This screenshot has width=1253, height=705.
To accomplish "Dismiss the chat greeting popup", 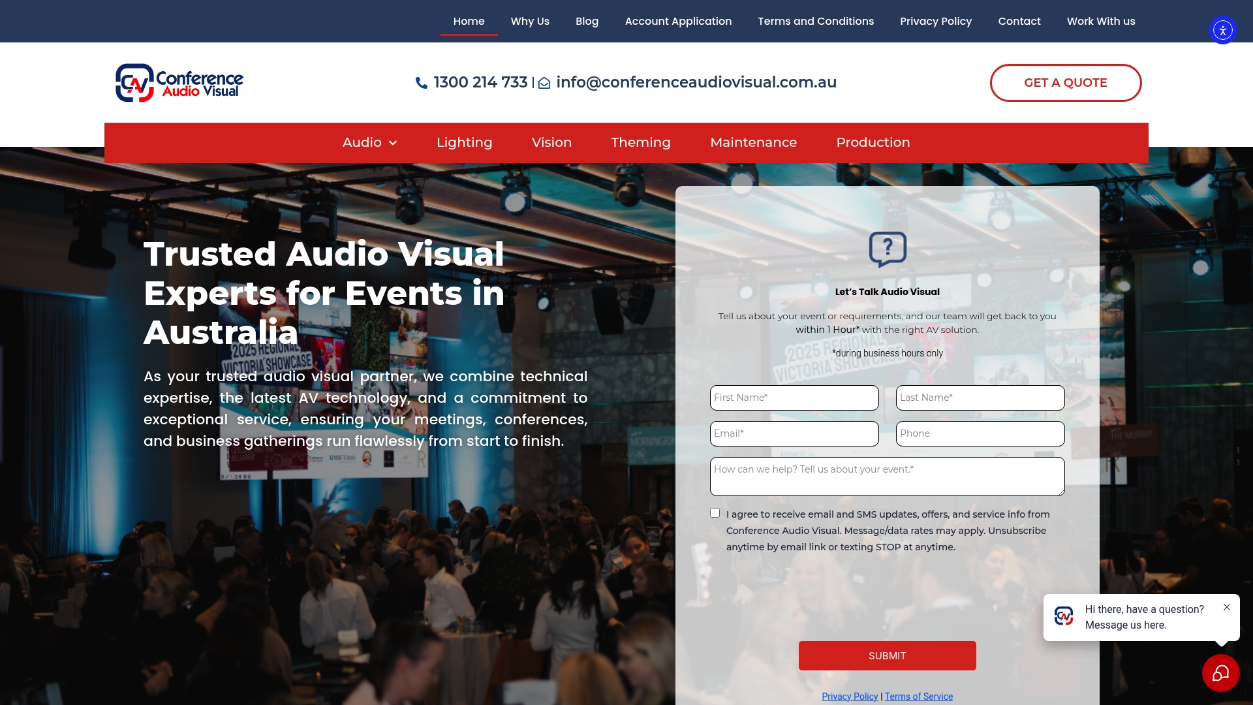I will point(1227,607).
